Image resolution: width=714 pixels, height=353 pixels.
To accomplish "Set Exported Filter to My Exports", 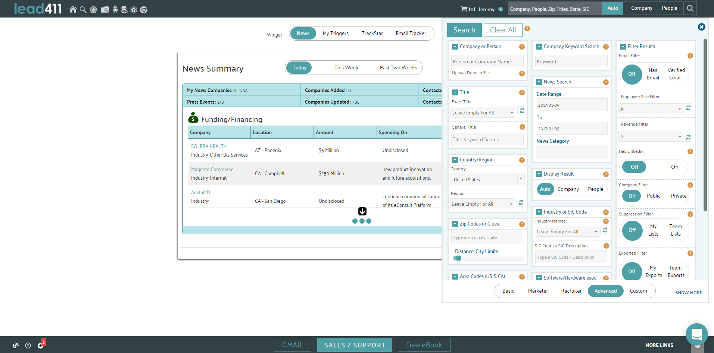I will pos(654,271).
